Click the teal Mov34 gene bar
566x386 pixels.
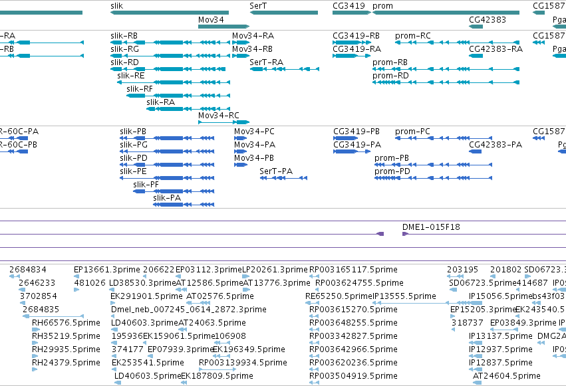point(223,27)
